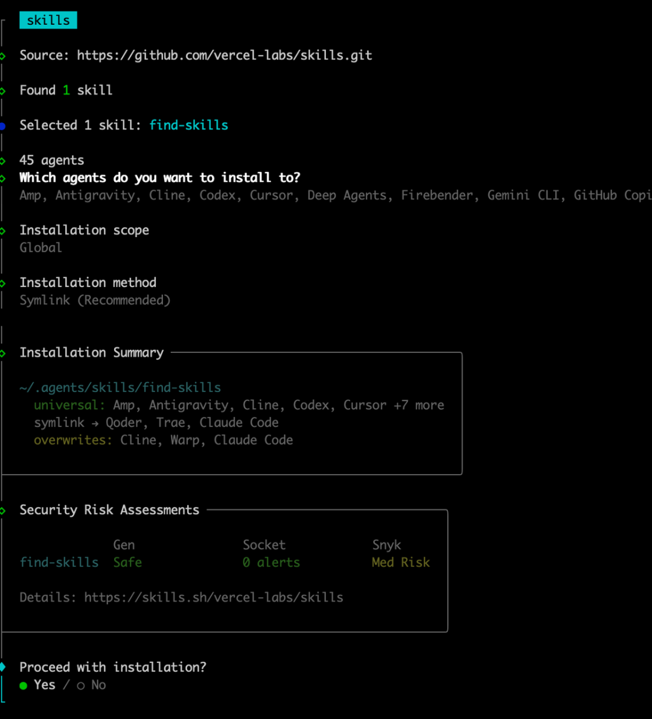Click the "universal:" line ending in "+7 more"
The image size is (652, 719).
(x=239, y=405)
